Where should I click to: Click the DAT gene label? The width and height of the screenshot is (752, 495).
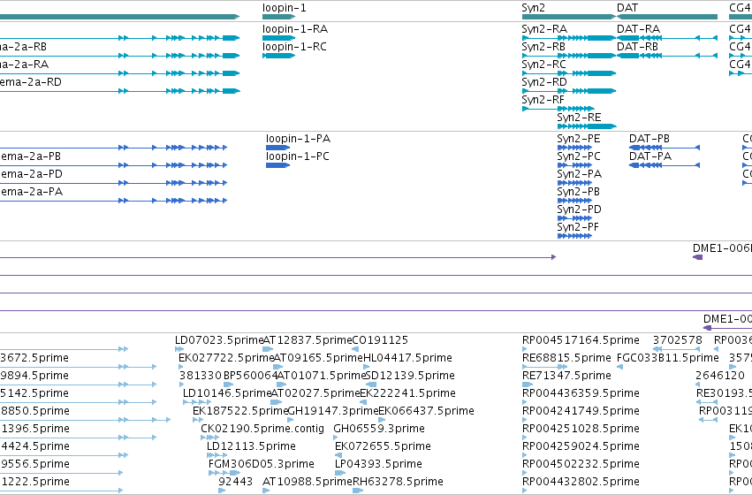627,8
